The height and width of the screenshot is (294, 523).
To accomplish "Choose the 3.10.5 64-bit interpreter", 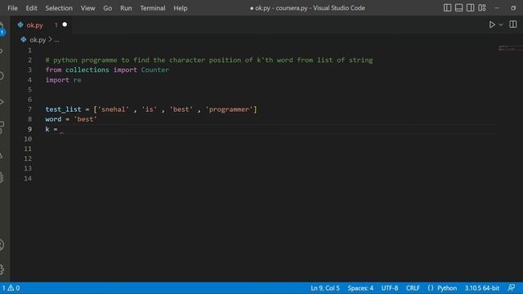I will (x=482, y=288).
